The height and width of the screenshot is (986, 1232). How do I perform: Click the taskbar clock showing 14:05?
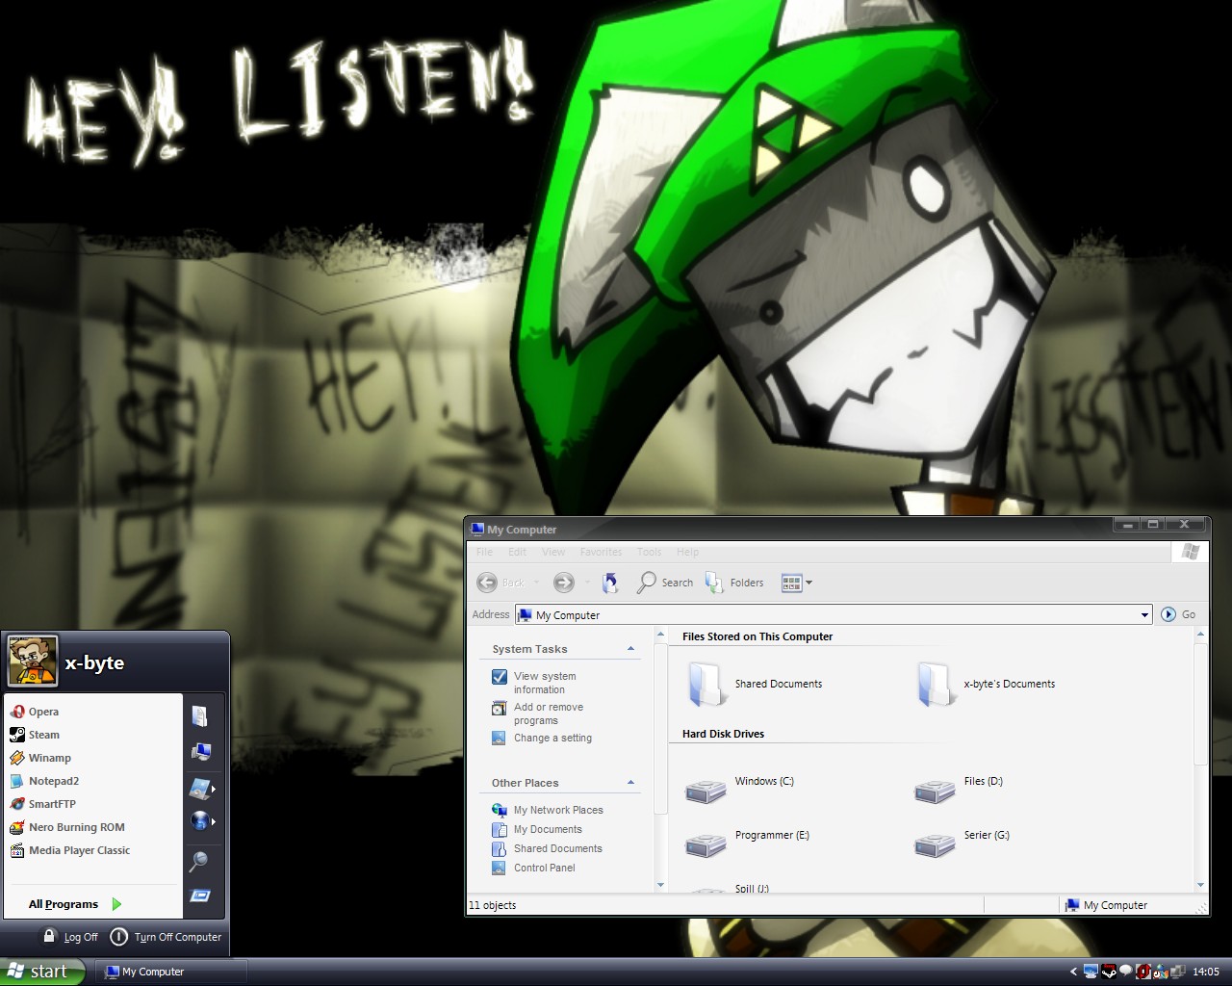tap(1206, 972)
